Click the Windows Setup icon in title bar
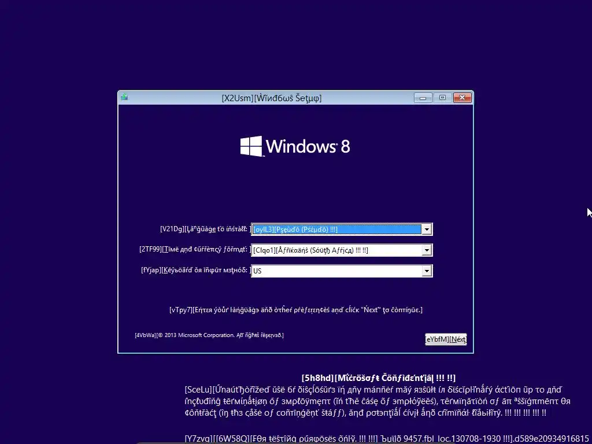592x444 pixels. [x=124, y=97]
